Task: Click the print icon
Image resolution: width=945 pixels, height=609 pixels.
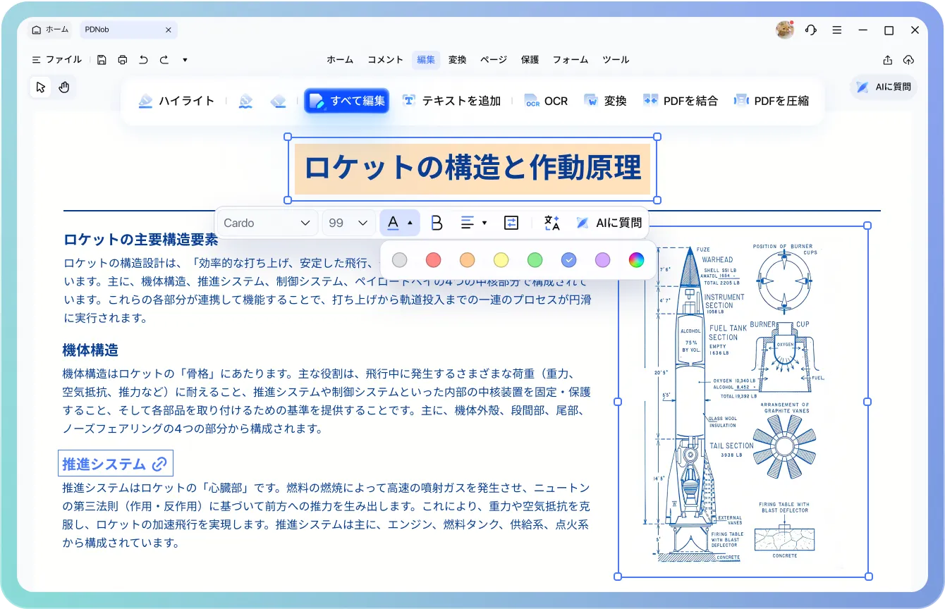Action: [123, 60]
